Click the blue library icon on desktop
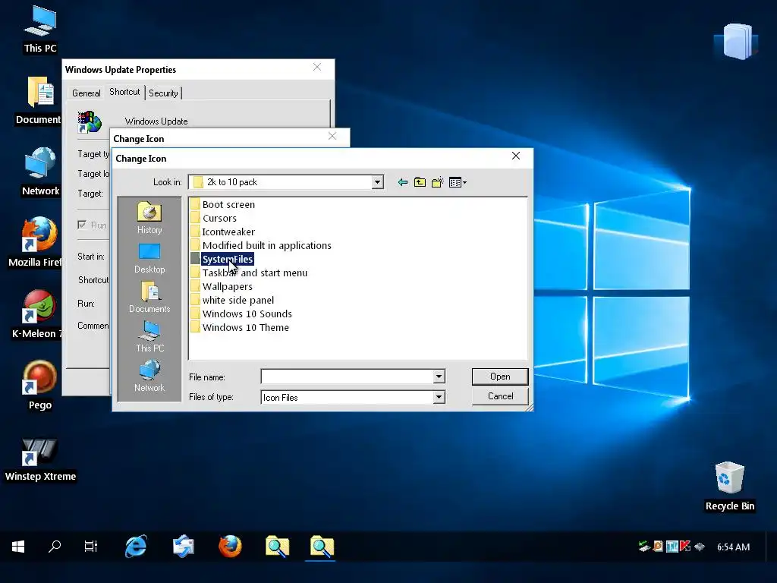The image size is (777, 583). tap(738, 42)
